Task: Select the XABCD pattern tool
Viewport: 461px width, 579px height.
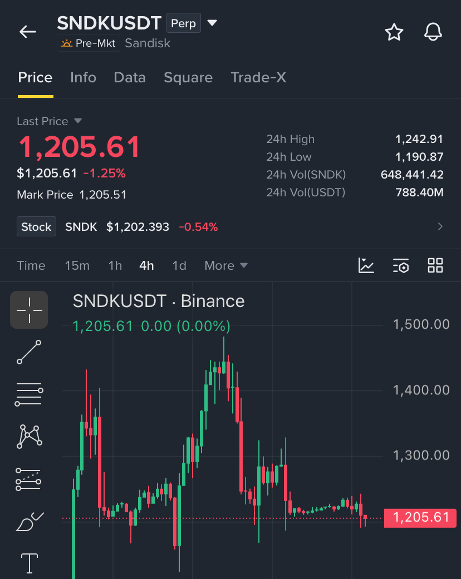Action: coord(29,437)
